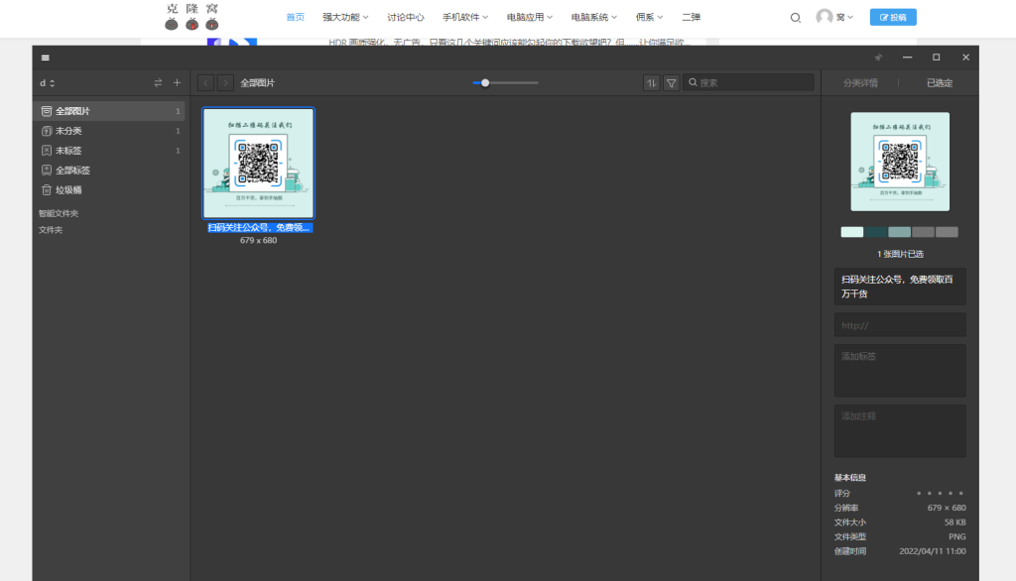
Task: Pin the window with the pin icon
Action: click(878, 58)
